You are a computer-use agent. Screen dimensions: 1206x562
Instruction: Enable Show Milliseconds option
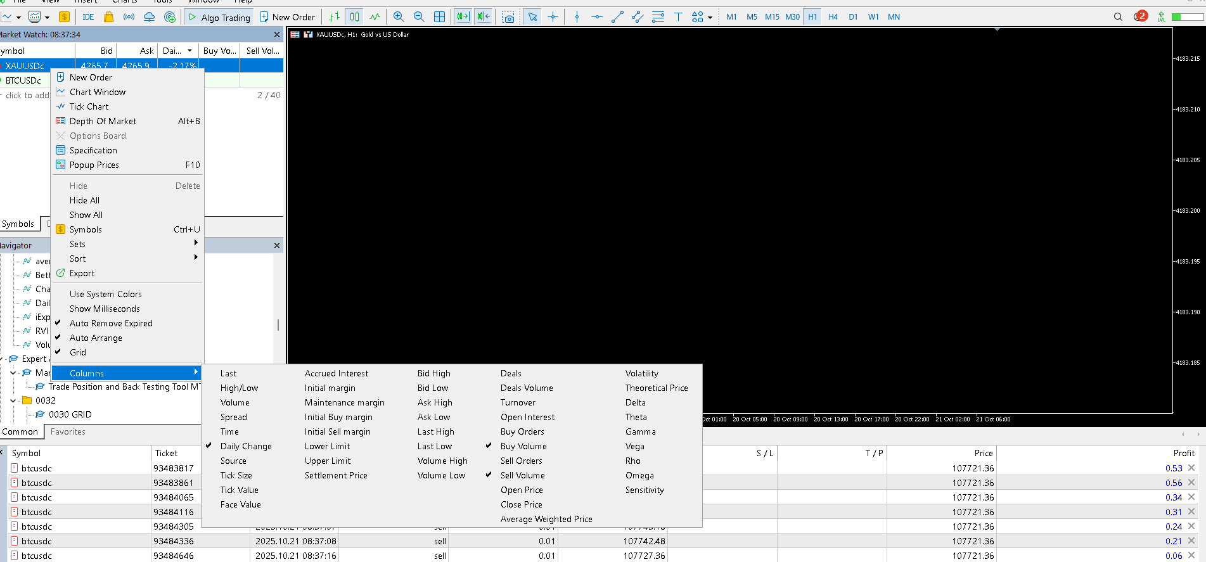tap(105, 309)
